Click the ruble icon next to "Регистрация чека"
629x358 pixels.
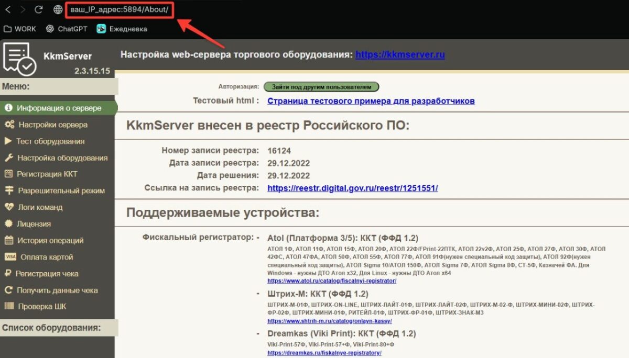tap(9, 273)
